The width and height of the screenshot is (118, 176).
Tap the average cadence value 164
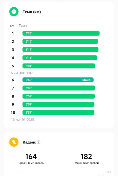coord(31,157)
